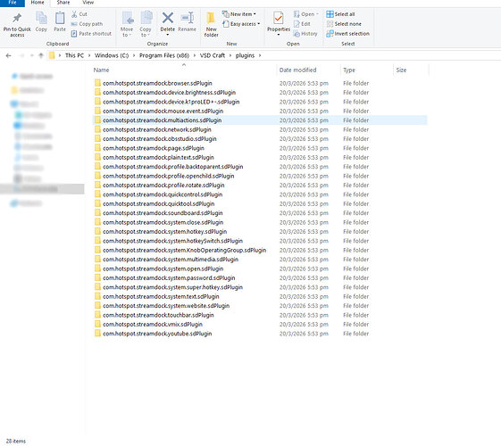Select com.hotspot.streamdock.system.close.sdPlugin folder
The height and width of the screenshot is (446, 501).
point(163,222)
